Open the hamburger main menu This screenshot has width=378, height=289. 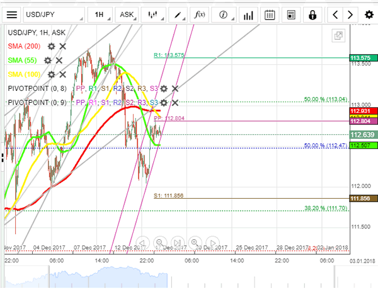click(x=12, y=14)
